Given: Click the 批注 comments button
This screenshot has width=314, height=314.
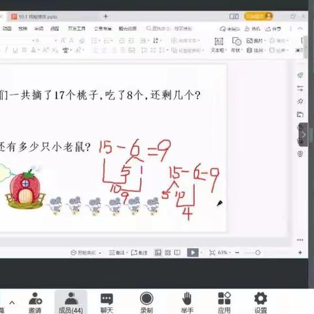Looking at the screenshot, I should 139,253.
